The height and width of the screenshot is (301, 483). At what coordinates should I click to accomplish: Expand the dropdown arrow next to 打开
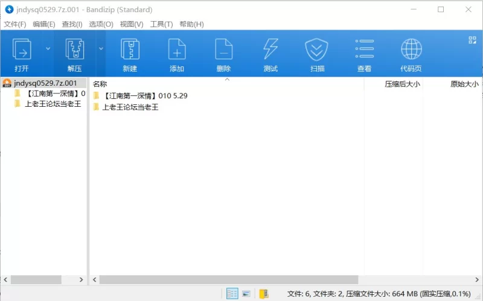[48, 49]
